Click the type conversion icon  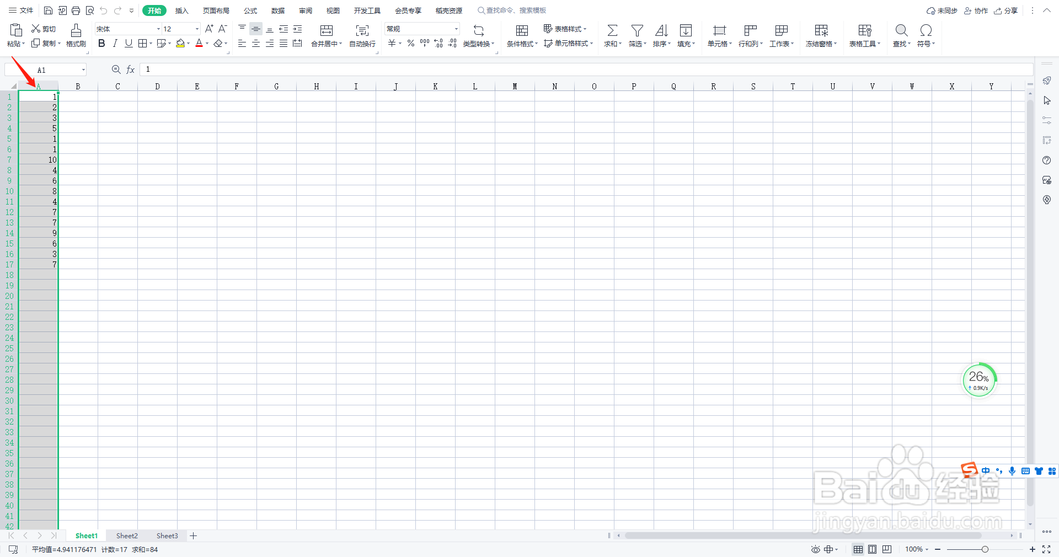(479, 30)
